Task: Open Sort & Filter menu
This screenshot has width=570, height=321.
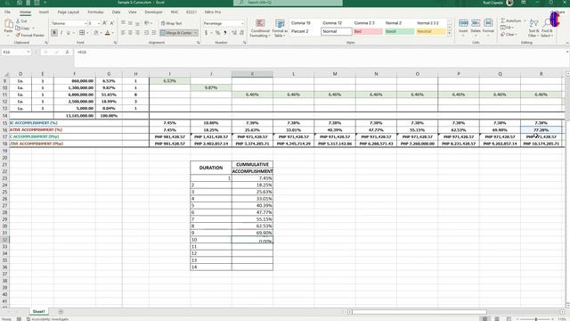Action: coord(533,28)
